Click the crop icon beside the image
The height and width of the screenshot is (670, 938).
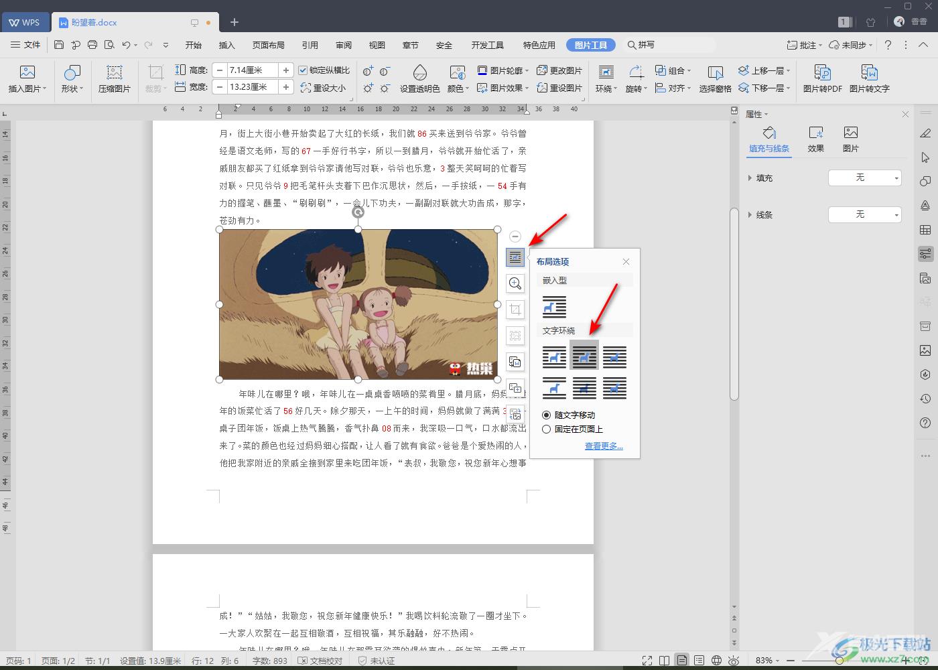pyautogui.click(x=515, y=310)
